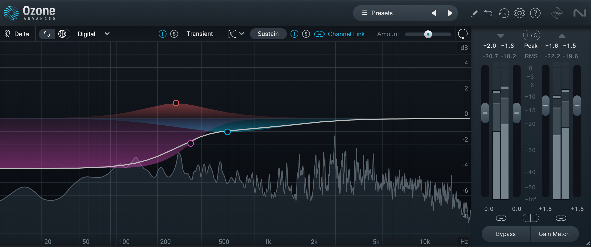Screen dimensions: 591x247
Task: Click the input peak value -2.0
Action: point(490,46)
